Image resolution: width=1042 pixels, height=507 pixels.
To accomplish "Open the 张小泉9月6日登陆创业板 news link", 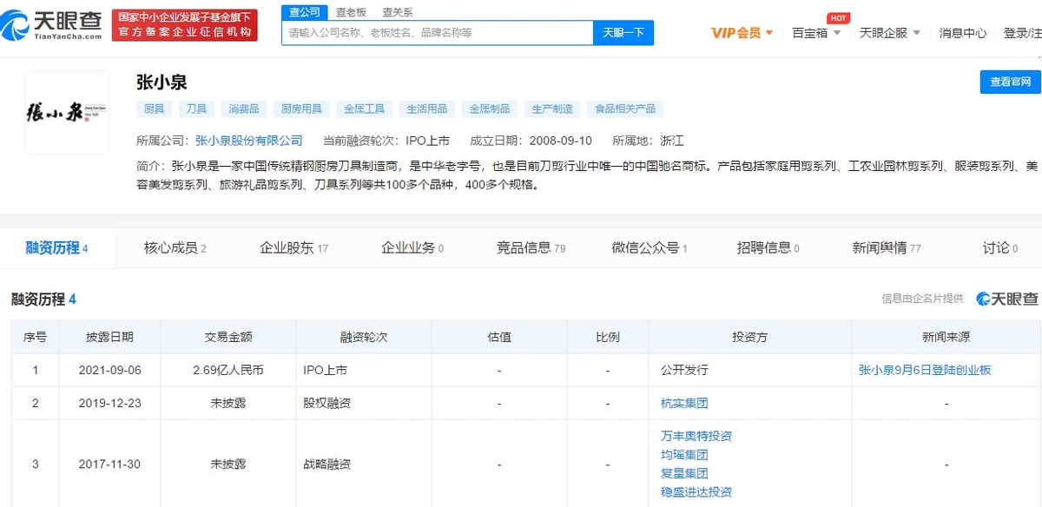I will (925, 370).
